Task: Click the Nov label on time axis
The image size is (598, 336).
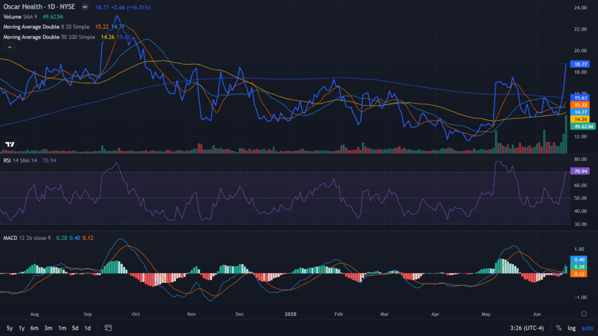Action: [x=192, y=314]
